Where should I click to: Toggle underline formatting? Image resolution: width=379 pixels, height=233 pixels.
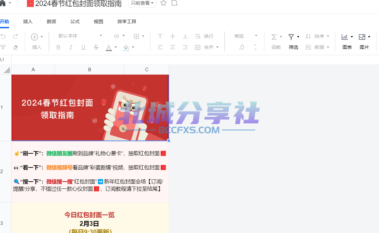tap(83, 47)
